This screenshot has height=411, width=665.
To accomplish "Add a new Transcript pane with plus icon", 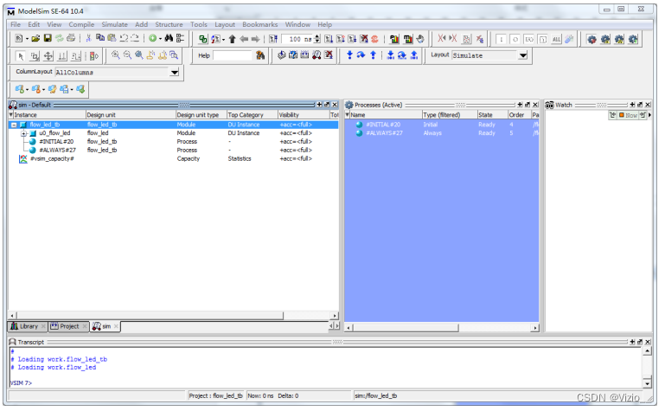I will 632,343.
